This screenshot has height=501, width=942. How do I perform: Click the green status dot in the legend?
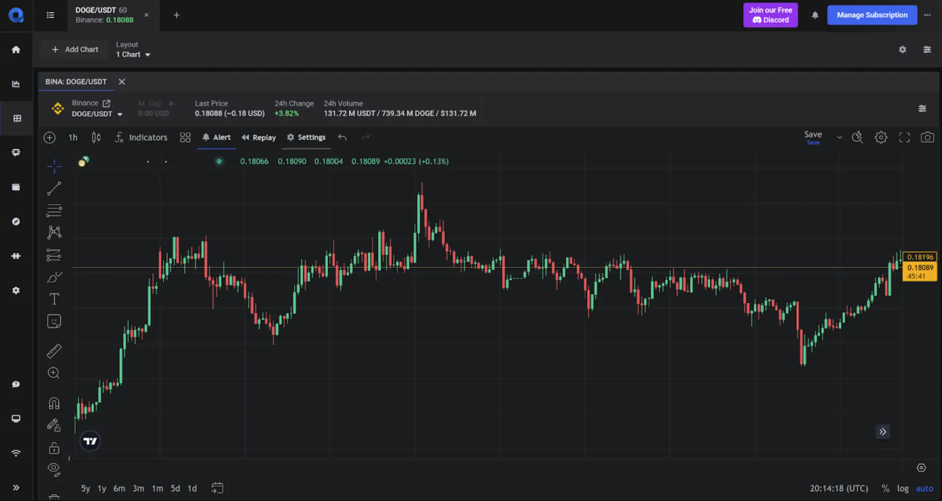(x=219, y=161)
